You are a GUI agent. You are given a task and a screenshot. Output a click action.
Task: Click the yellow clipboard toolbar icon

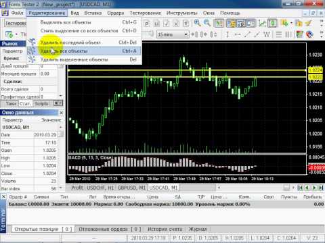click(299, 23)
